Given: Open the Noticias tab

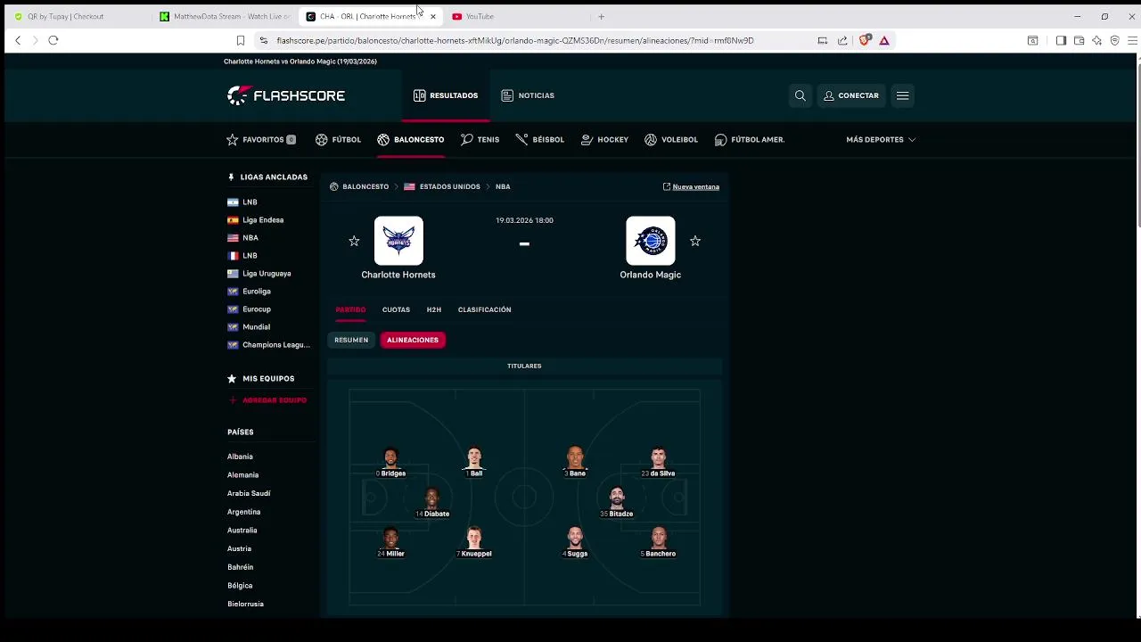Looking at the screenshot, I should [528, 95].
